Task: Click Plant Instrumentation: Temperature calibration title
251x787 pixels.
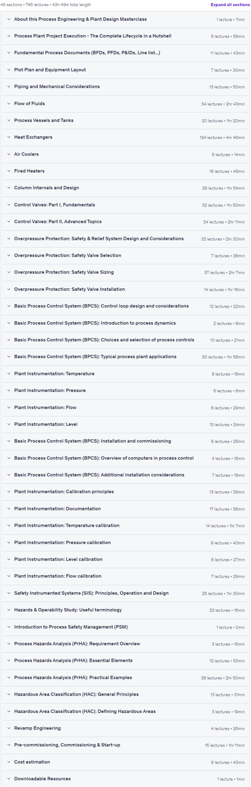Action: [x=67, y=526]
